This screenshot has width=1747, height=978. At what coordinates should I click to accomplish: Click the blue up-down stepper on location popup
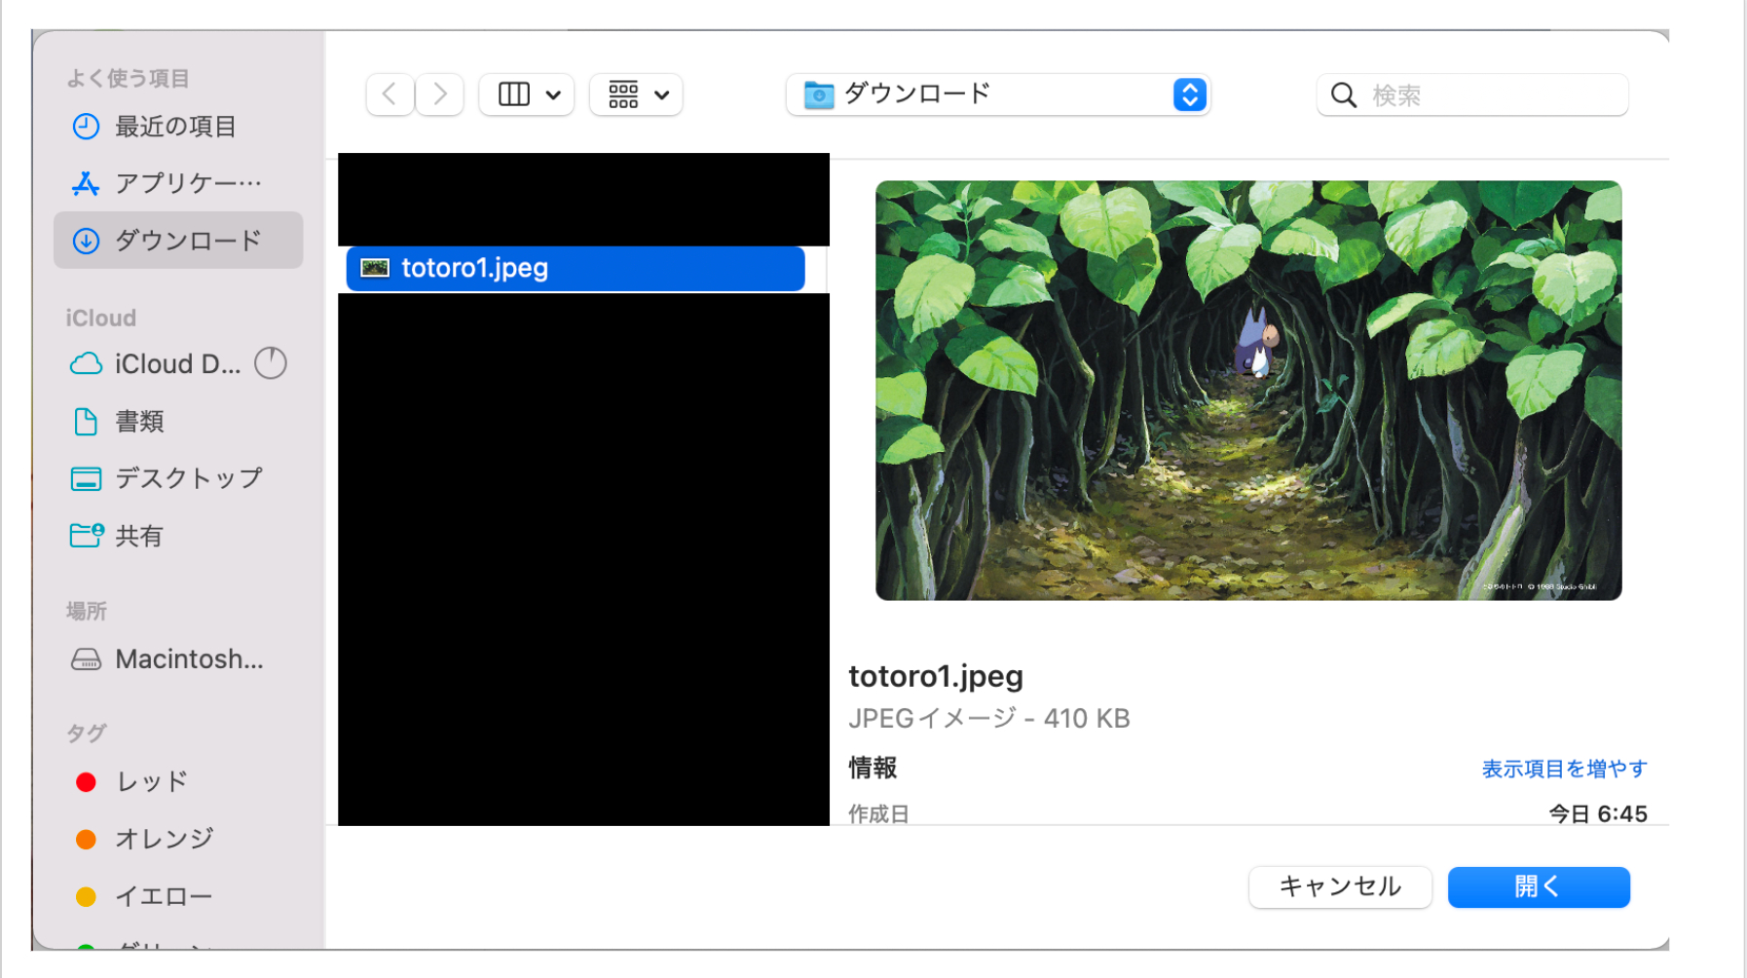[1189, 94]
